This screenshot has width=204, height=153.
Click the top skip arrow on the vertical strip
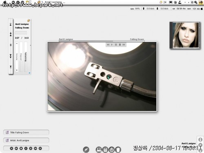point(11,24)
